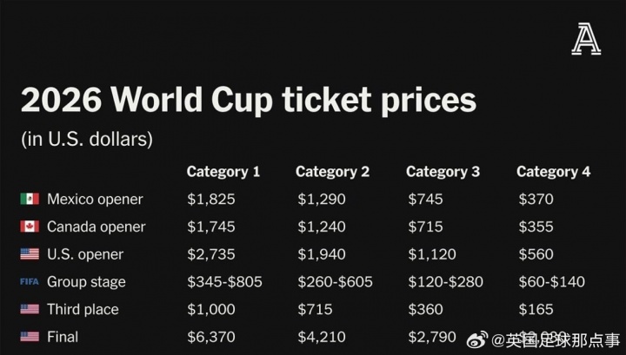Click the $60-$140 Group stage price

[551, 282]
